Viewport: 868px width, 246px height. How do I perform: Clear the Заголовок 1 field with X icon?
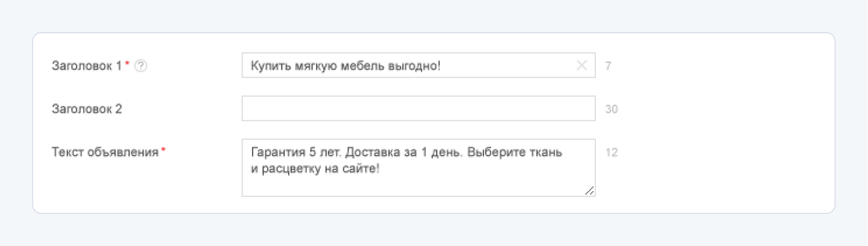coord(581,65)
